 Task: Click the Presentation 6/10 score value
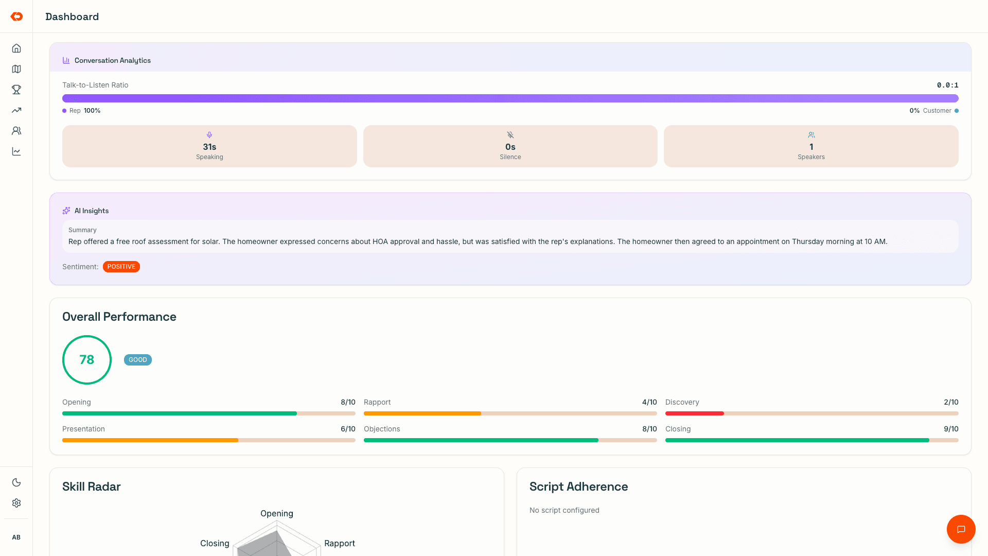click(348, 429)
